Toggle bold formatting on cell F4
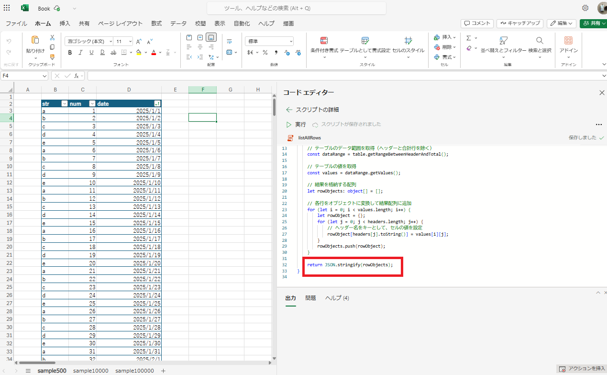 70,53
